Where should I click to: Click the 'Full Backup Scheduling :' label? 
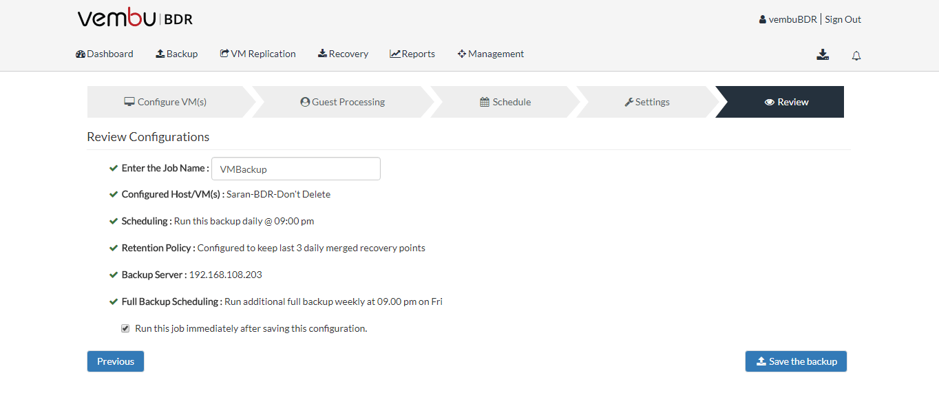(x=172, y=301)
